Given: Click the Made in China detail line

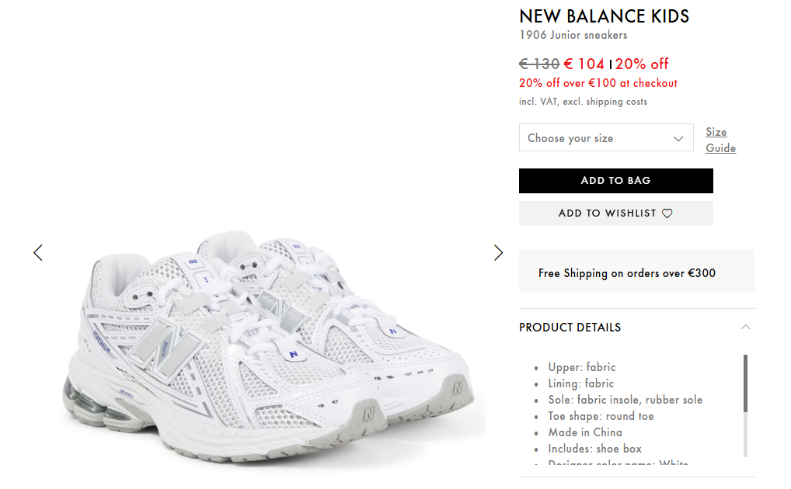Looking at the screenshot, I should point(584,432).
